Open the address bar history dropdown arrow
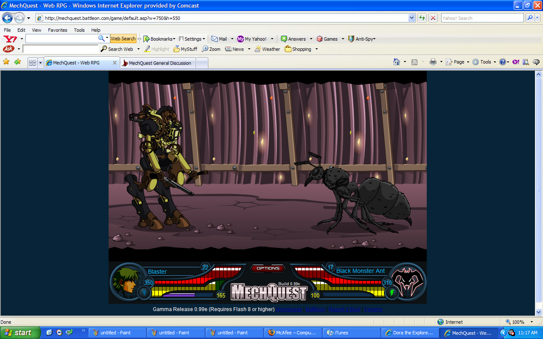The height and width of the screenshot is (339, 543). click(x=411, y=18)
